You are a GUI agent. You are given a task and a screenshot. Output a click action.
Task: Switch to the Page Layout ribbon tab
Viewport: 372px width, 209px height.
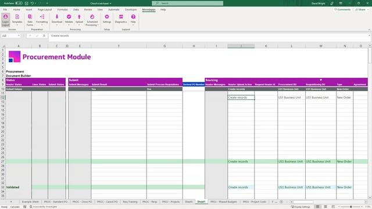[45, 10]
